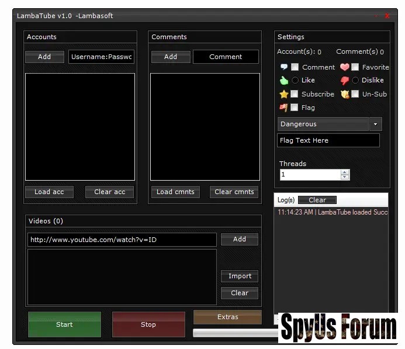Image resolution: width=405 pixels, height=349 pixels.
Task: Click the progress bar beneath Extras
Action: point(235,333)
